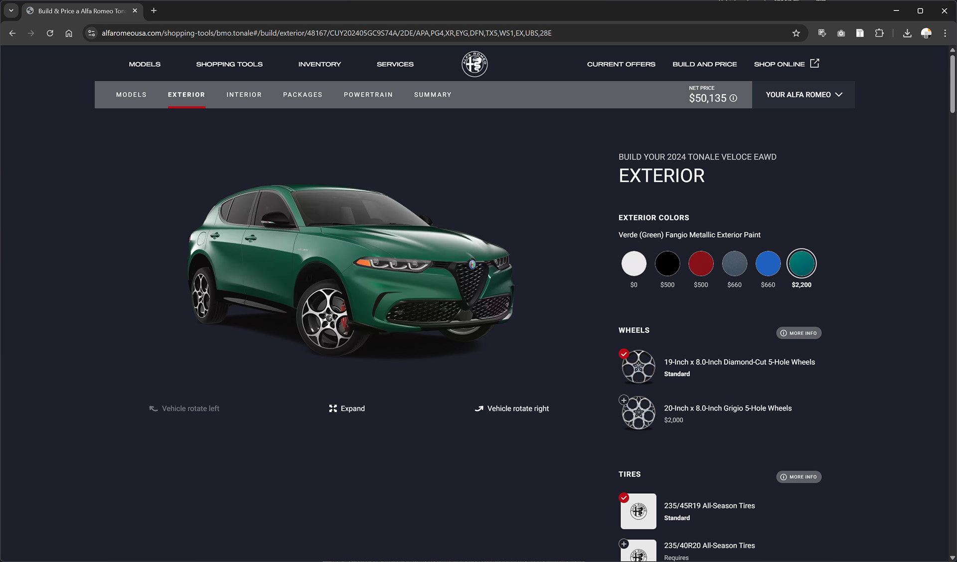Click the Expand view icon
The height and width of the screenshot is (562, 957).
[x=333, y=409]
